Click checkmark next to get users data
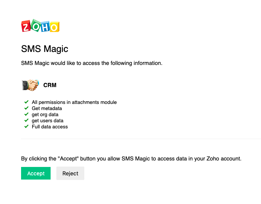The height and width of the screenshot is (204, 261). [26, 120]
